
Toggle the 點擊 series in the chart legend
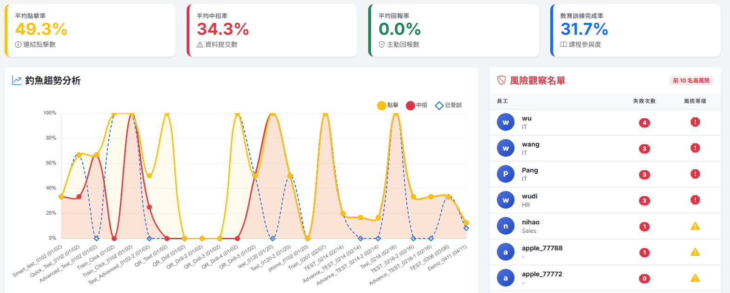(388, 105)
